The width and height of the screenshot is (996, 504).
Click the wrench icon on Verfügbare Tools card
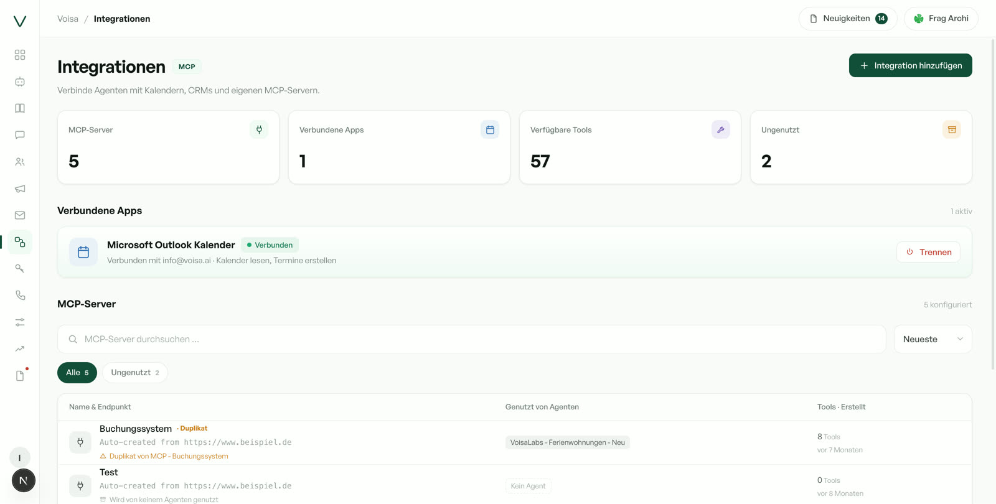(721, 129)
